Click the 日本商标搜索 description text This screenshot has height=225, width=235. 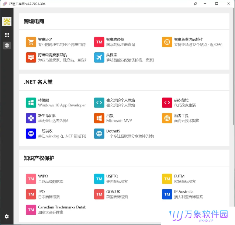[x=49, y=197]
